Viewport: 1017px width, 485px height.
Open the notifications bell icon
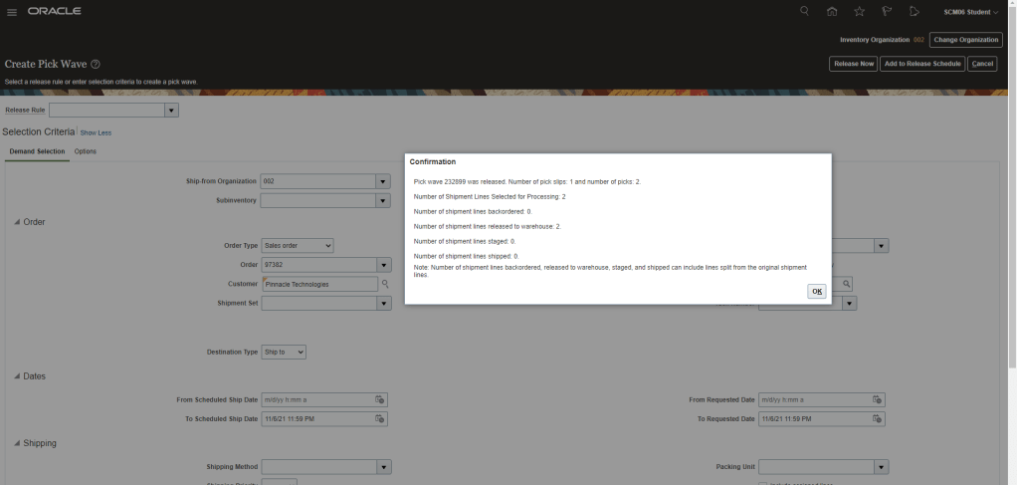[x=914, y=12]
